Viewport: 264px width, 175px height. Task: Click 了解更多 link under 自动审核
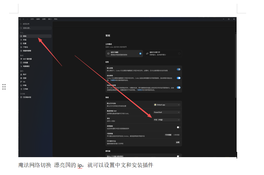click(x=113, y=80)
